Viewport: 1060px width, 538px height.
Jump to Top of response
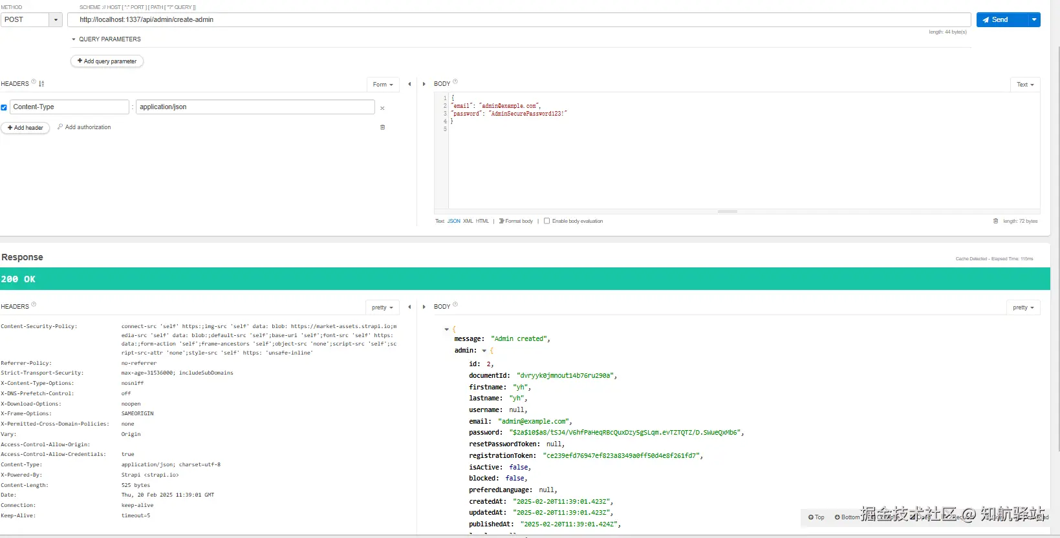[x=816, y=517]
